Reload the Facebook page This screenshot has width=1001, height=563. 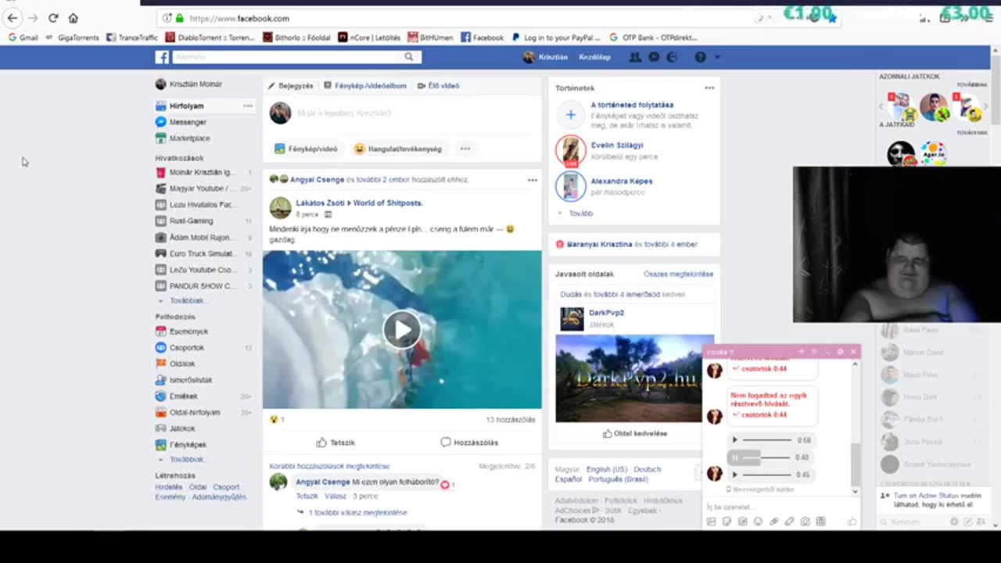pos(53,18)
